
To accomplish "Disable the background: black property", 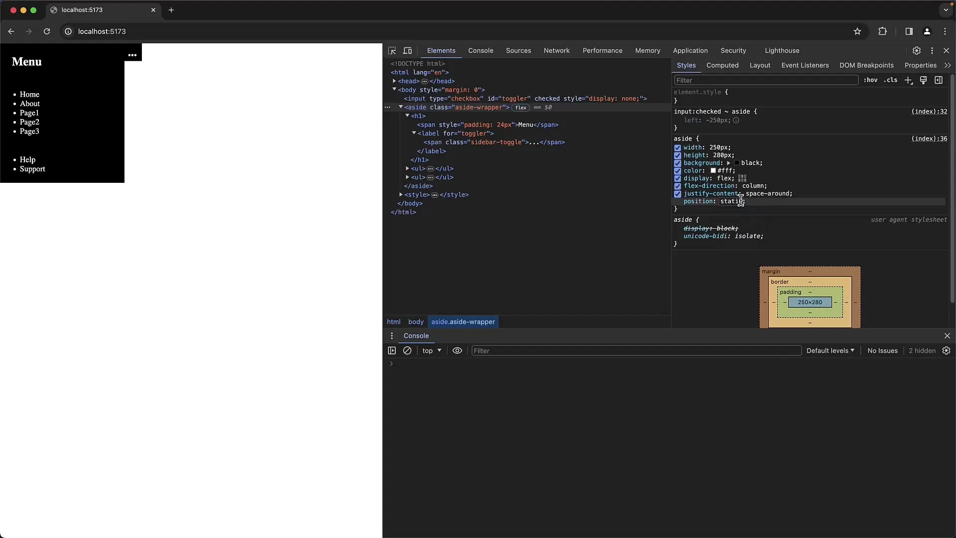I will (678, 163).
